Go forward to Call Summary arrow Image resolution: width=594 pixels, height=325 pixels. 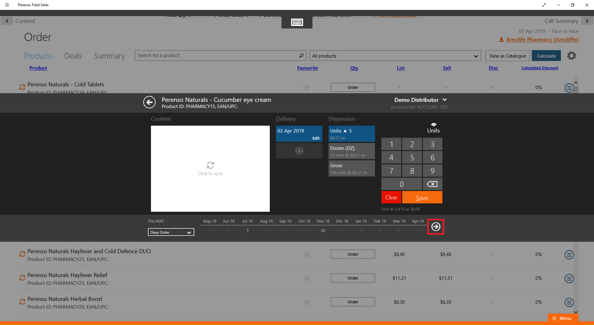[x=587, y=21]
